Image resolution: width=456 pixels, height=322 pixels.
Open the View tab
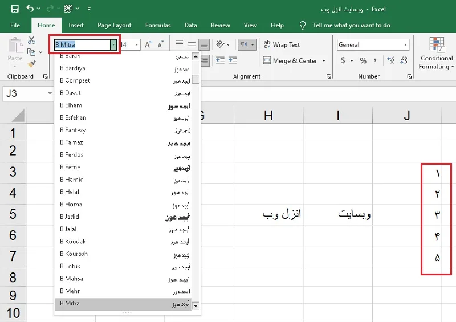tap(250, 25)
